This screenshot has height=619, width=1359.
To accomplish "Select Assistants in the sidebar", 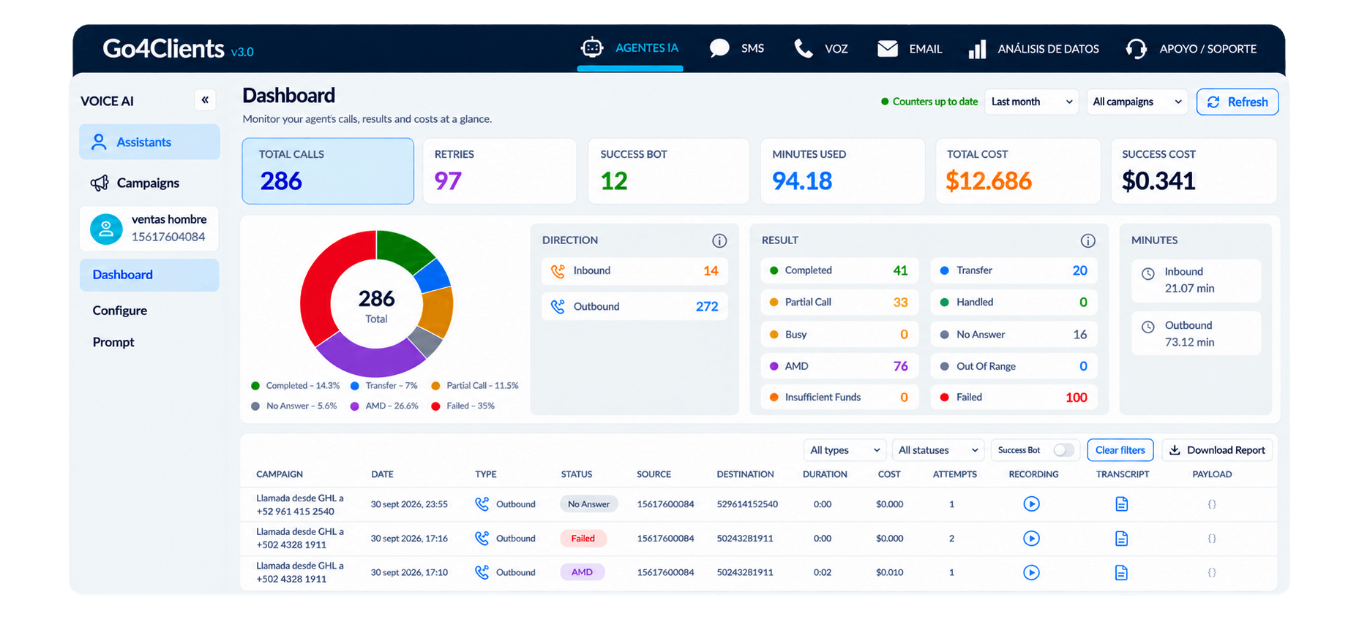I will pos(149,142).
